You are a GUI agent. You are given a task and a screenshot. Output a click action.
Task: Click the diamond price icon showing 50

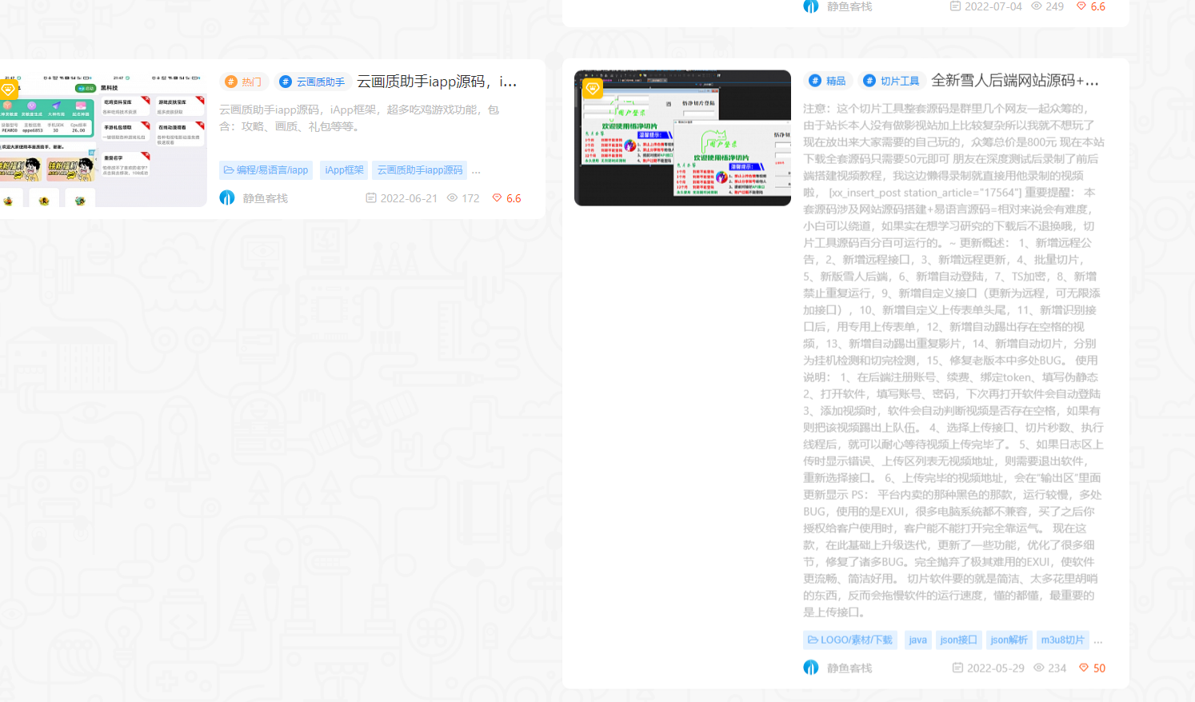(x=1082, y=668)
